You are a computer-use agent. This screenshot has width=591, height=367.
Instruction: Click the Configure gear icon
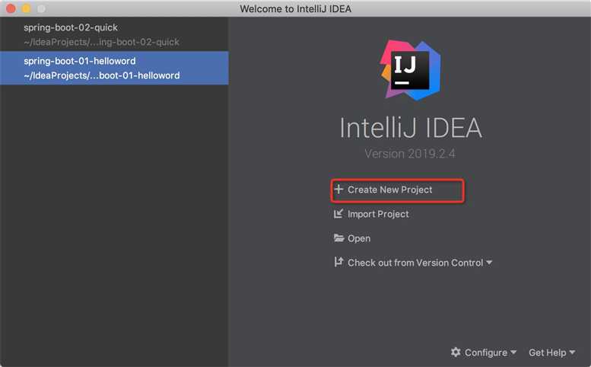456,352
